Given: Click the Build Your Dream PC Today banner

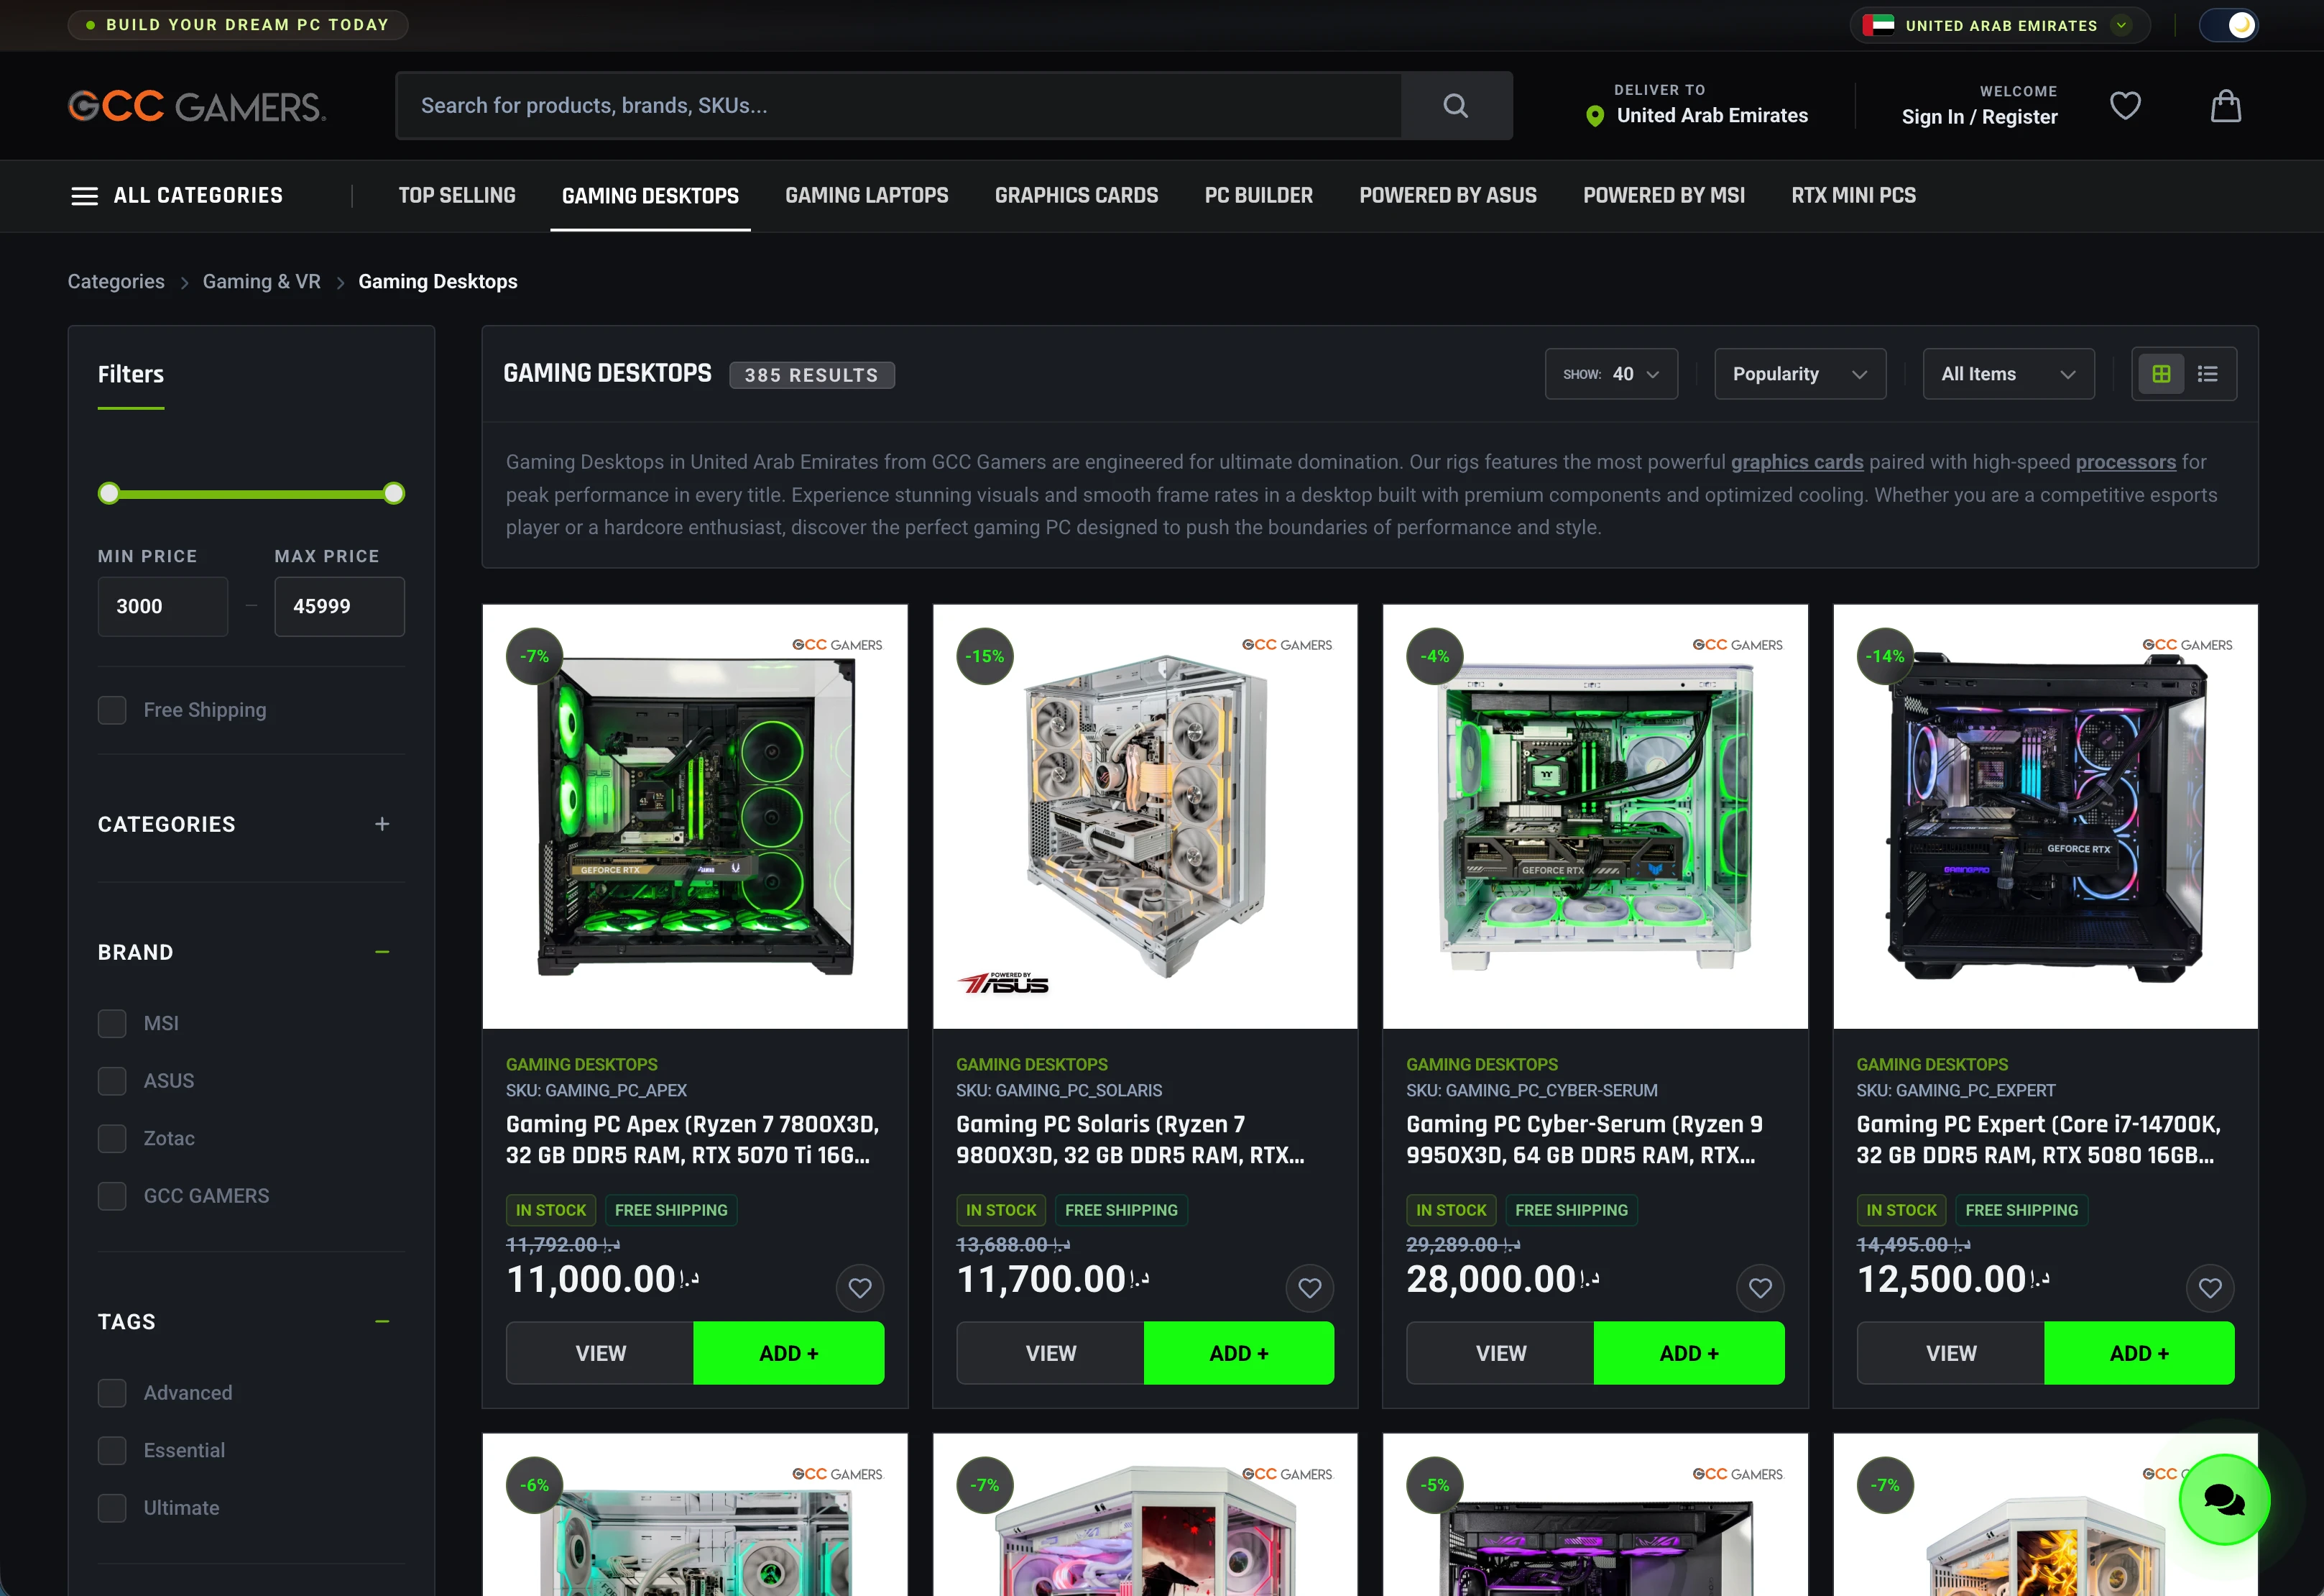Looking at the screenshot, I should click(x=238, y=25).
